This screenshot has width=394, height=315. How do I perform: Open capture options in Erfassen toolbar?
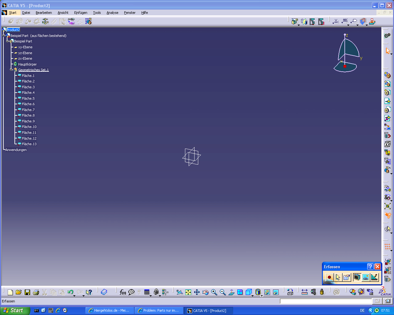pyautogui.click(x=347, y=277)
